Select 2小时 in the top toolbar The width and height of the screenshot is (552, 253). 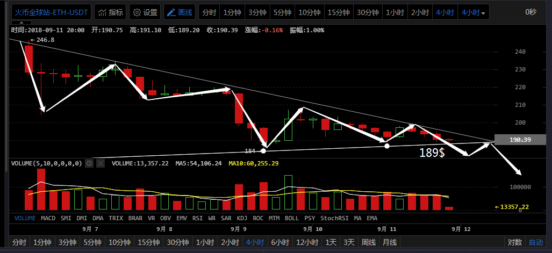(x=420, y=12)
